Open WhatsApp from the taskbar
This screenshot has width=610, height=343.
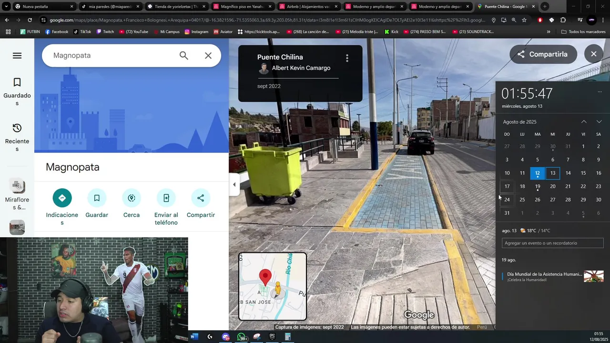coord(242,337)
